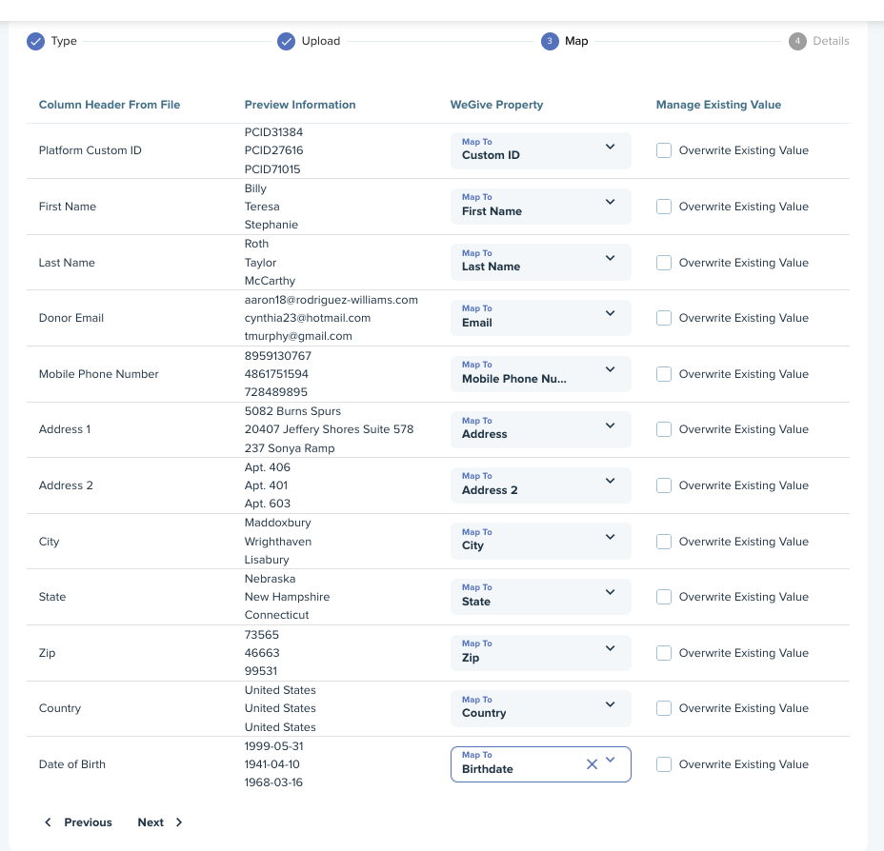Expand the Map To Email dropdown

(541, 318)
